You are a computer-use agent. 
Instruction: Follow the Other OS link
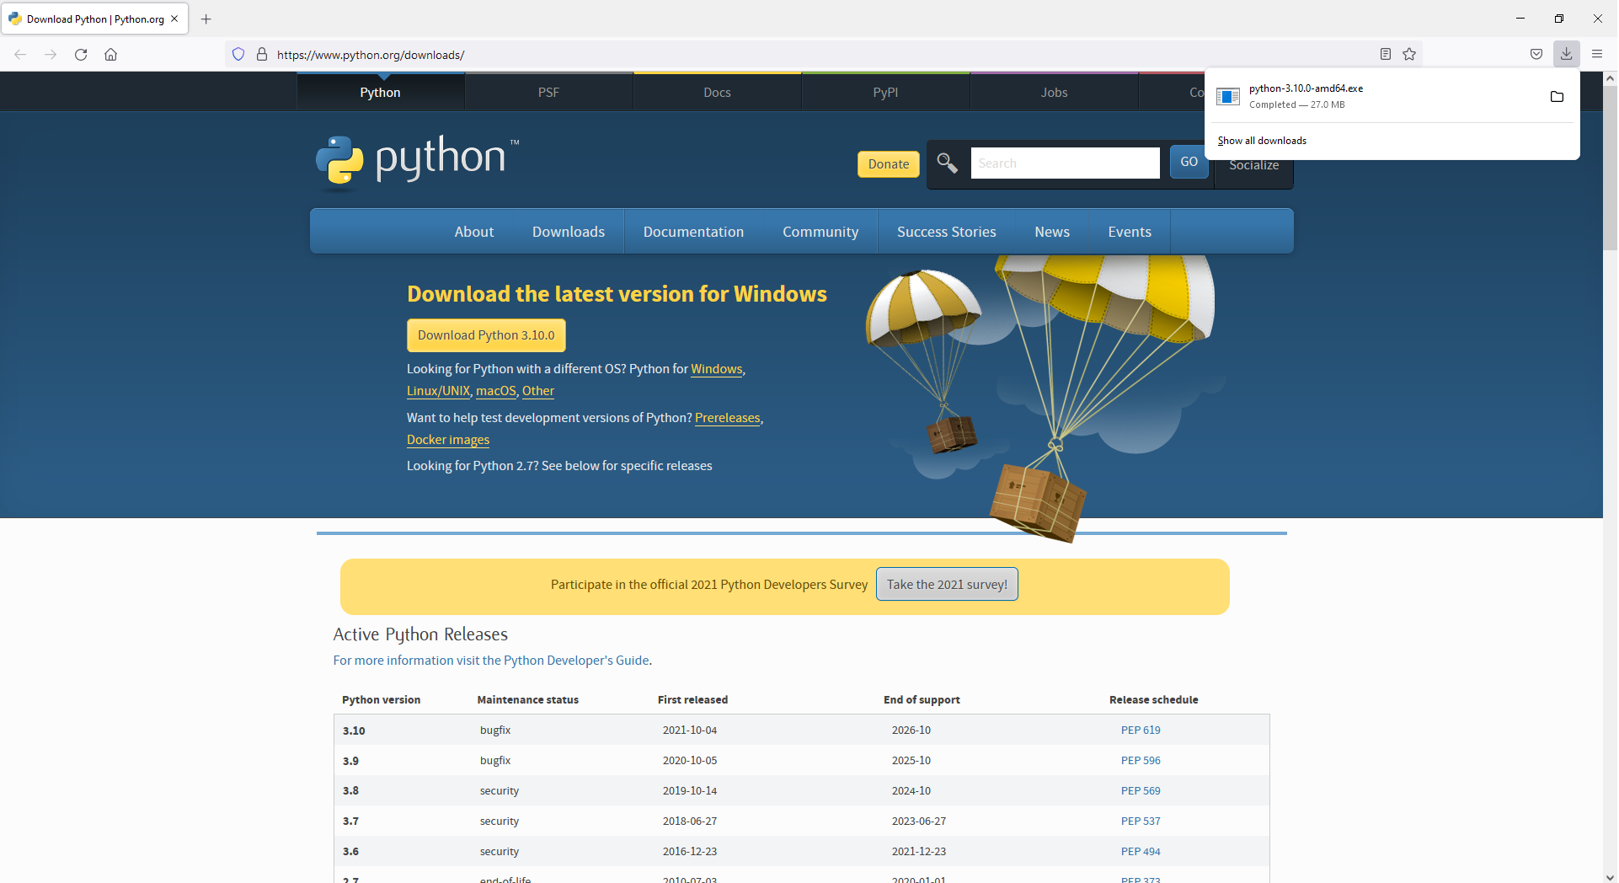[538, 391]
